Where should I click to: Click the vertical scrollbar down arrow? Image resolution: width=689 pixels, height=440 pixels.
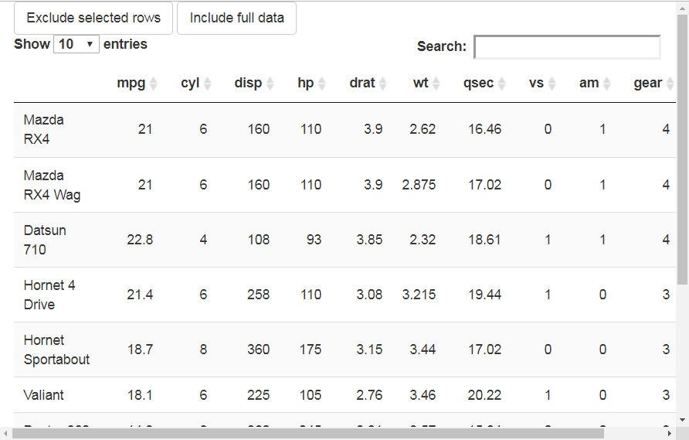point(683,420)
